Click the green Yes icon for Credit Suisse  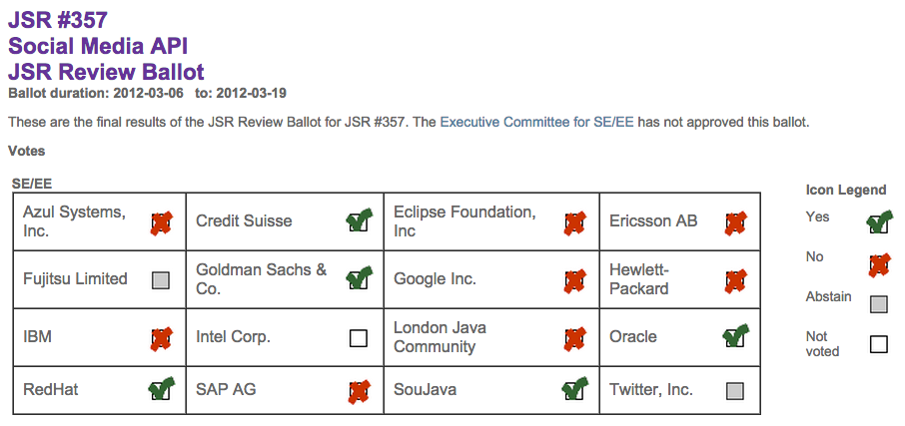click(359, 220)
